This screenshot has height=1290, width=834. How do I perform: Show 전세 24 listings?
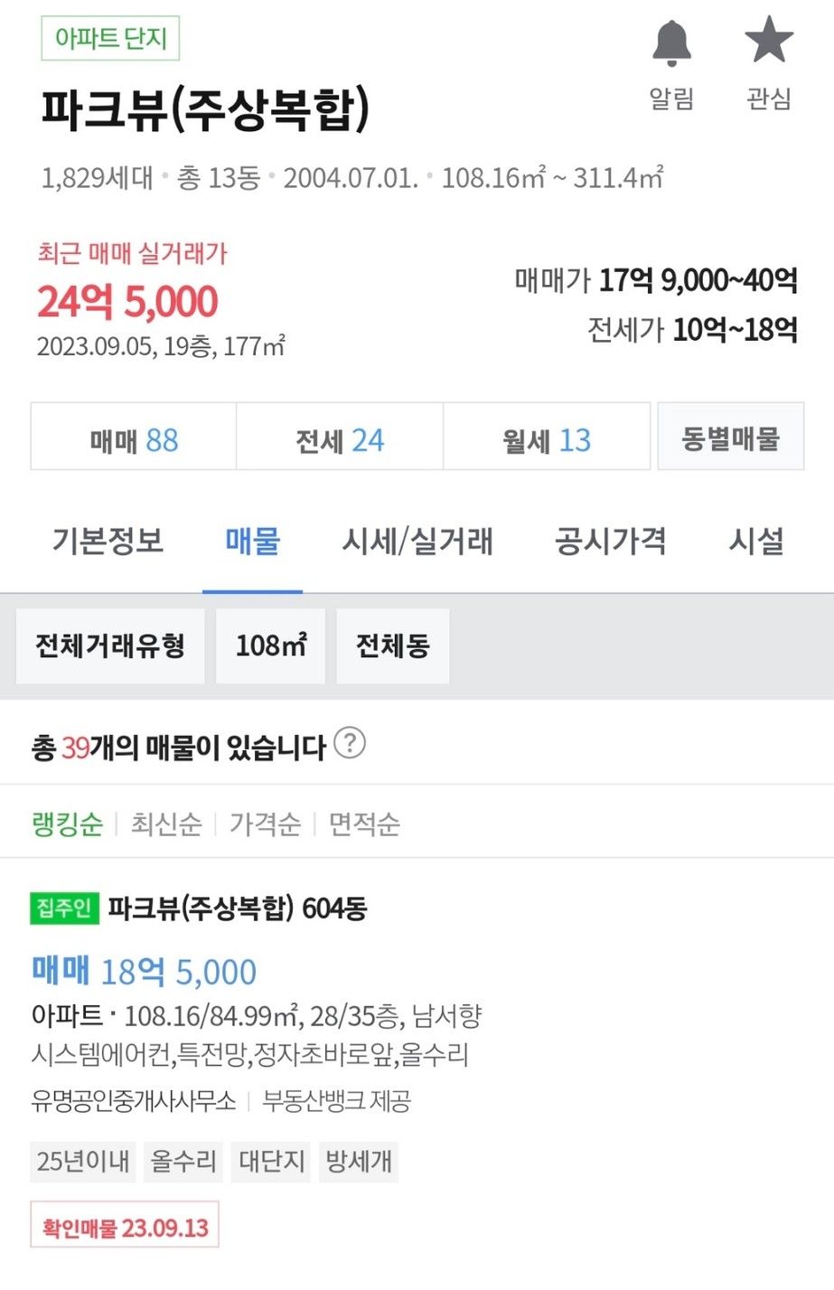[340, 440]
